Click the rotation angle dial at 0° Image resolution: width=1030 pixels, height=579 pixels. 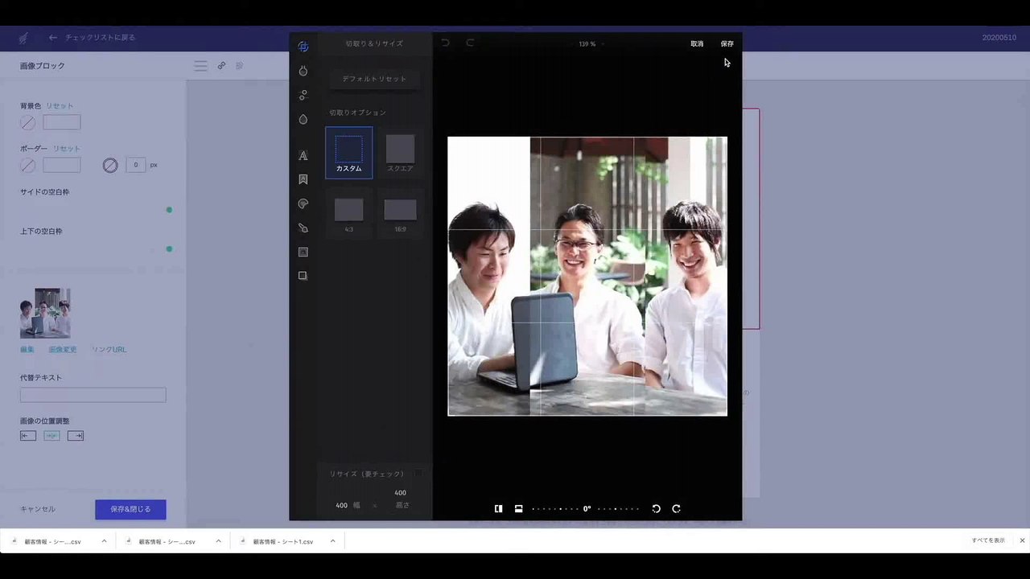(587, 508)
